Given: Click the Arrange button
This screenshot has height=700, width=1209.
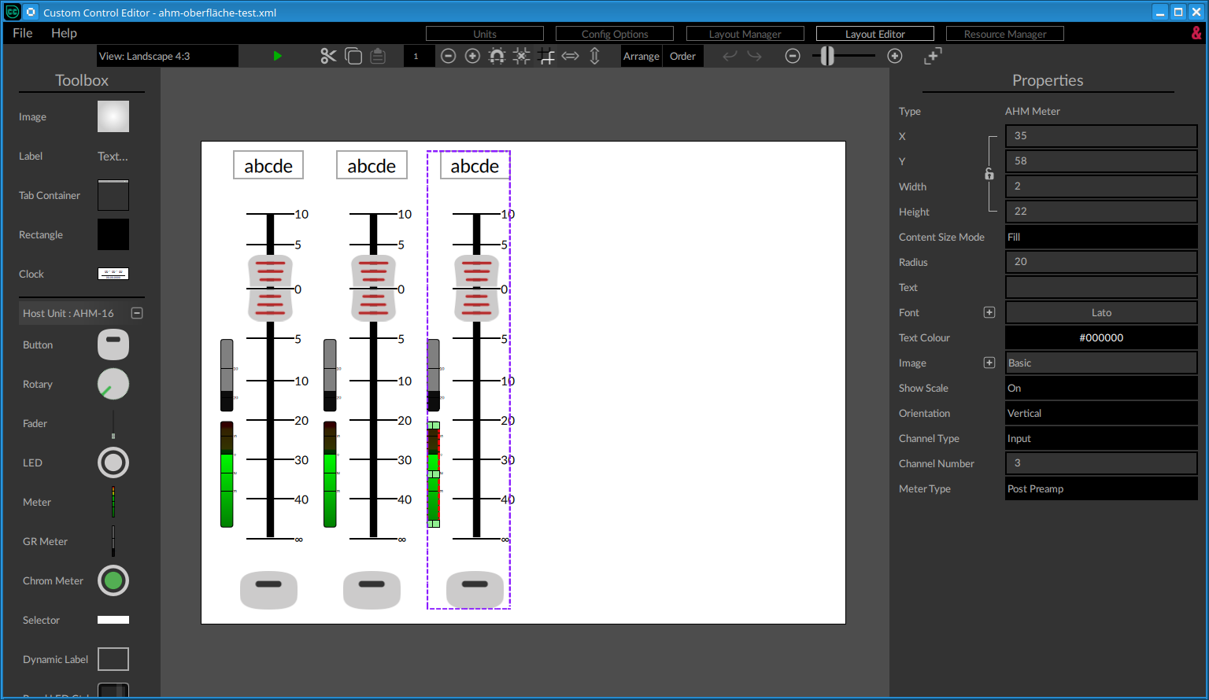Looking at the screenshot, I should coord(641,56).
